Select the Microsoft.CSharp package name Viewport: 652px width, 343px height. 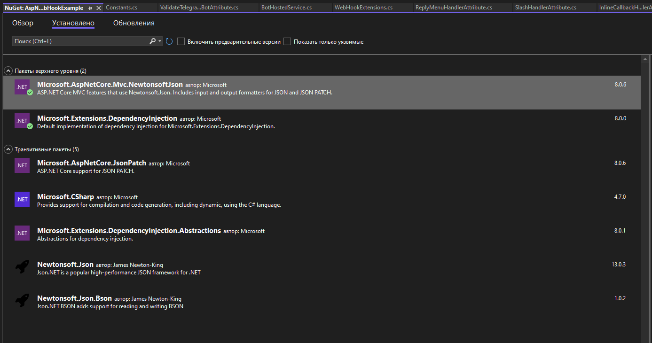click(65, 197)
